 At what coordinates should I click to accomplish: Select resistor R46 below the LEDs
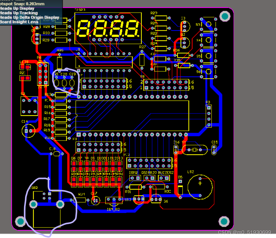click(x=119, y=182)
